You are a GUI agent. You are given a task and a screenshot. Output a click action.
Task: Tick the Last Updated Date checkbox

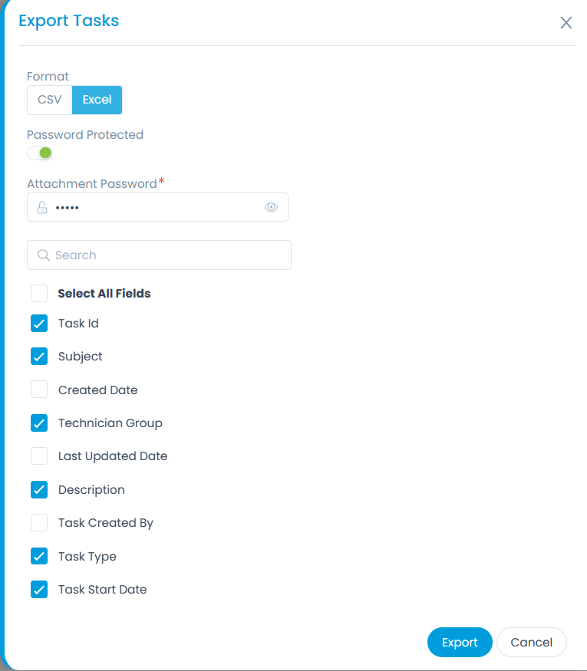(x=39, y=456)
